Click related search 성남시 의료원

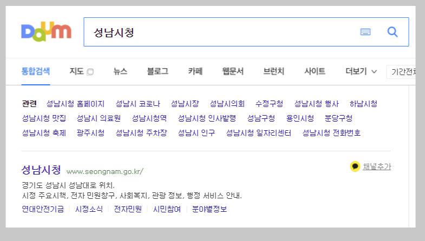99,118
